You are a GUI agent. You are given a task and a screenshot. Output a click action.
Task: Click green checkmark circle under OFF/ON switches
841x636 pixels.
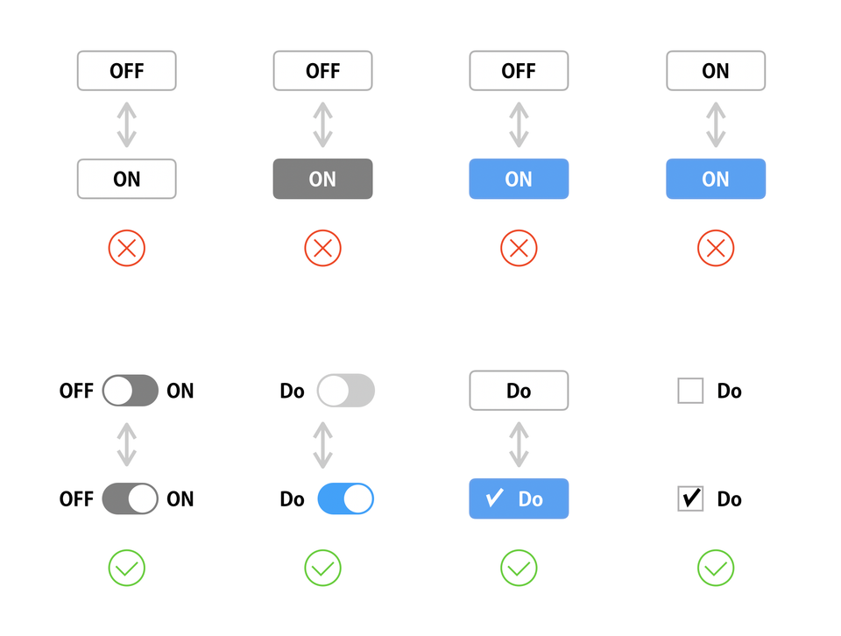pyautogui.click(x=126, y=568)
